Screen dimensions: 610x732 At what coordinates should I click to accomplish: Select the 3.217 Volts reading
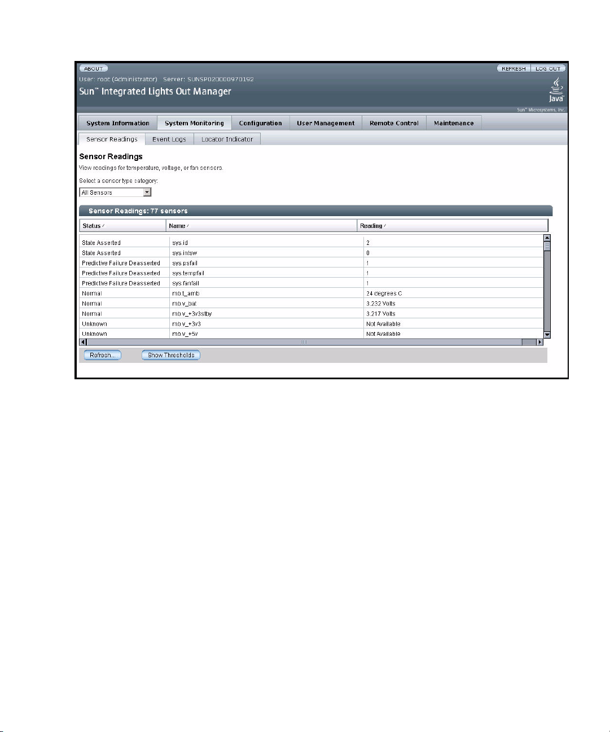click(381, 314)
